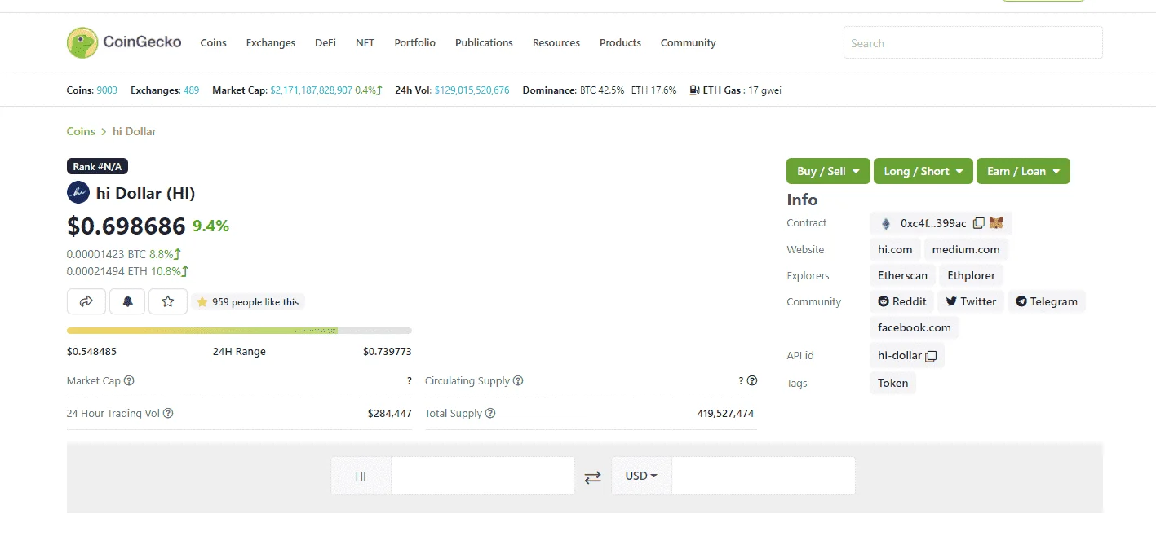Open facebook.com community link

915,327
